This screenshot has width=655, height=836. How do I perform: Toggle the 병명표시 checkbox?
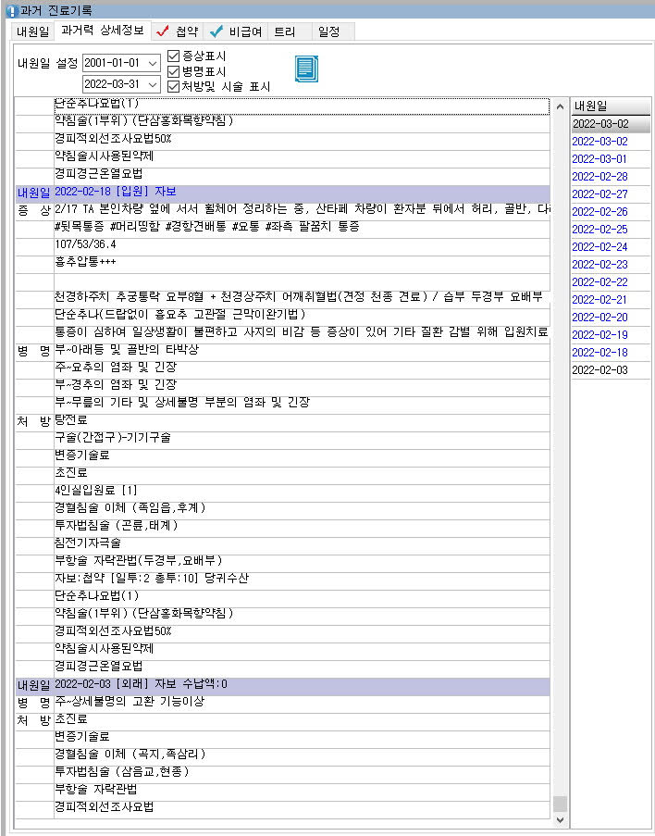coord(173,70)
